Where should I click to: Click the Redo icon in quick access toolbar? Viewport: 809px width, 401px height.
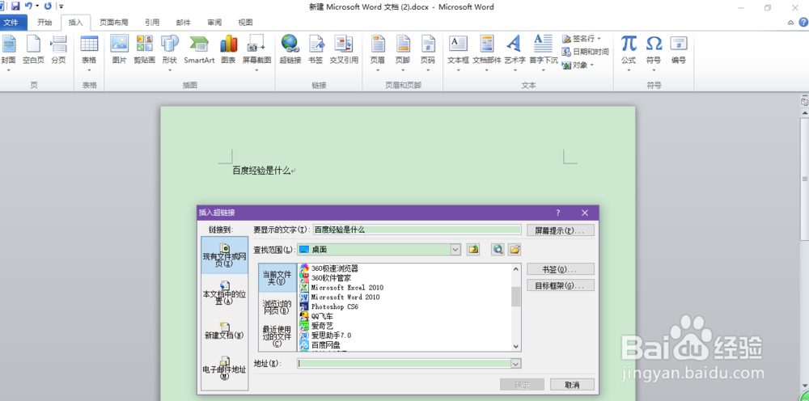click(48, 6)
